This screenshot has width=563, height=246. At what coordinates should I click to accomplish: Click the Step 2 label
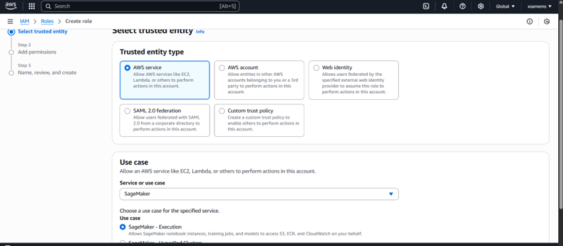(x=25, y=45)
